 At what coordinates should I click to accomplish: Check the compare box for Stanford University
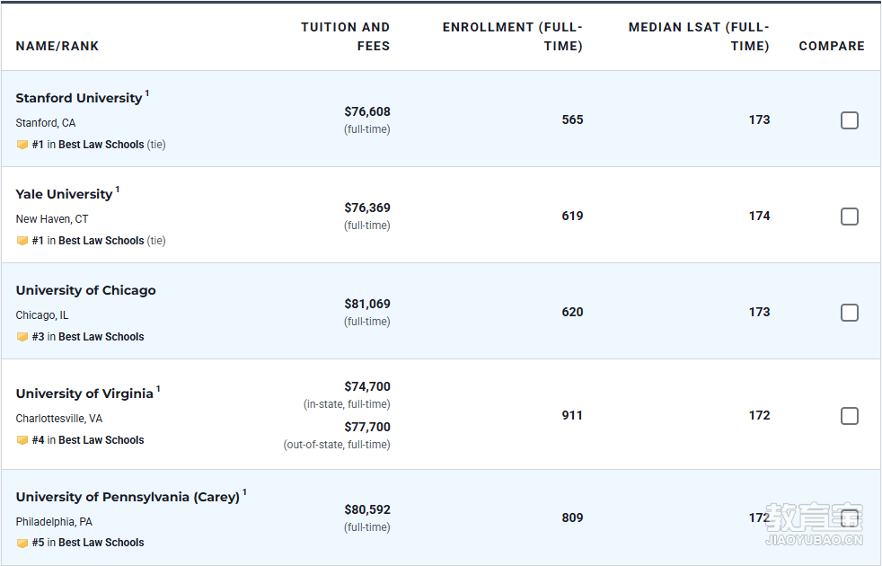(850, 120)
